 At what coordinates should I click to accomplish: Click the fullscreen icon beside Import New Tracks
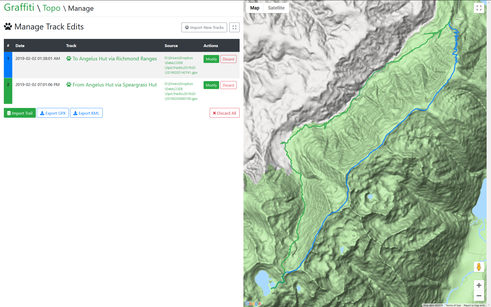click(234, 27)
